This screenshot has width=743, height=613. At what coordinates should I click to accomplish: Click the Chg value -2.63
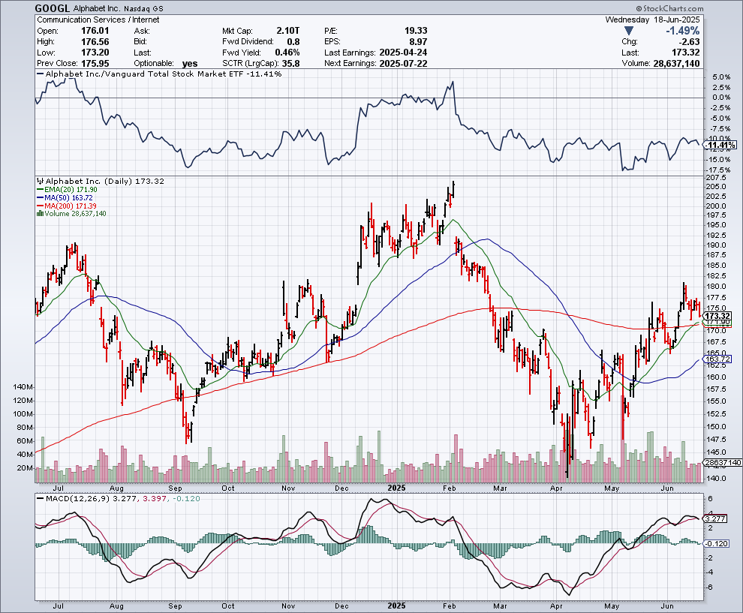tap(688, 42)
